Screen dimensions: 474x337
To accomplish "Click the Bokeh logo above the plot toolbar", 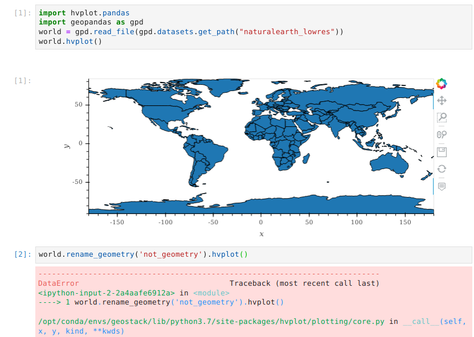I will click(x=440, y=83).
